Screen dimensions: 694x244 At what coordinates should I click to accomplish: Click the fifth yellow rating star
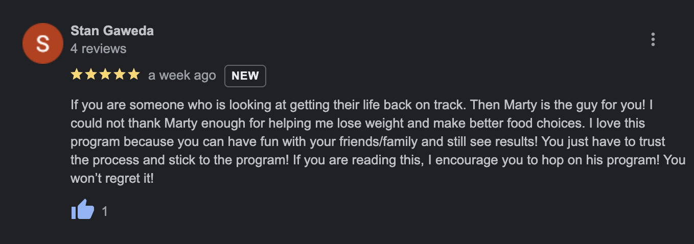pos(133,75)
